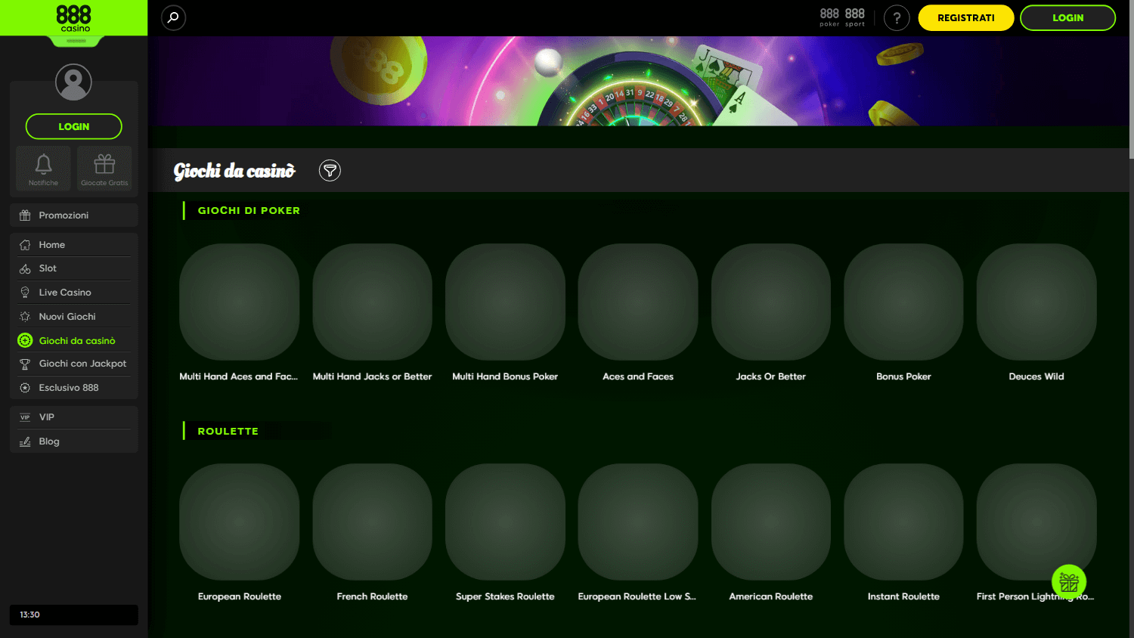The image size is (1134, 638).
Task: Select Giochi con Jackpot
Action: point(83,364)
